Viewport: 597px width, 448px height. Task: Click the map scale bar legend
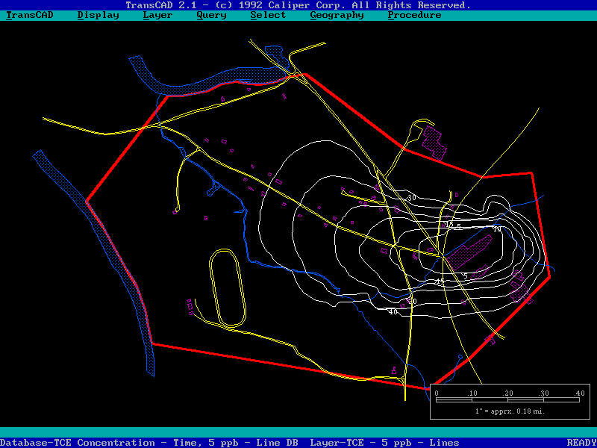[x=510, y=401]
